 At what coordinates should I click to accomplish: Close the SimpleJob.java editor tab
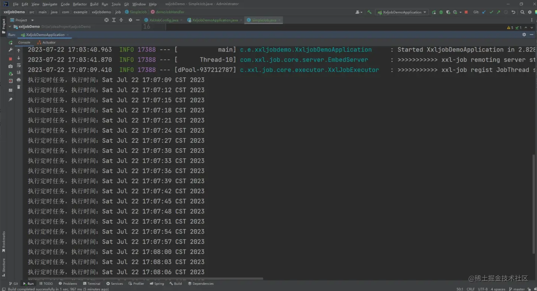[280, 20]
